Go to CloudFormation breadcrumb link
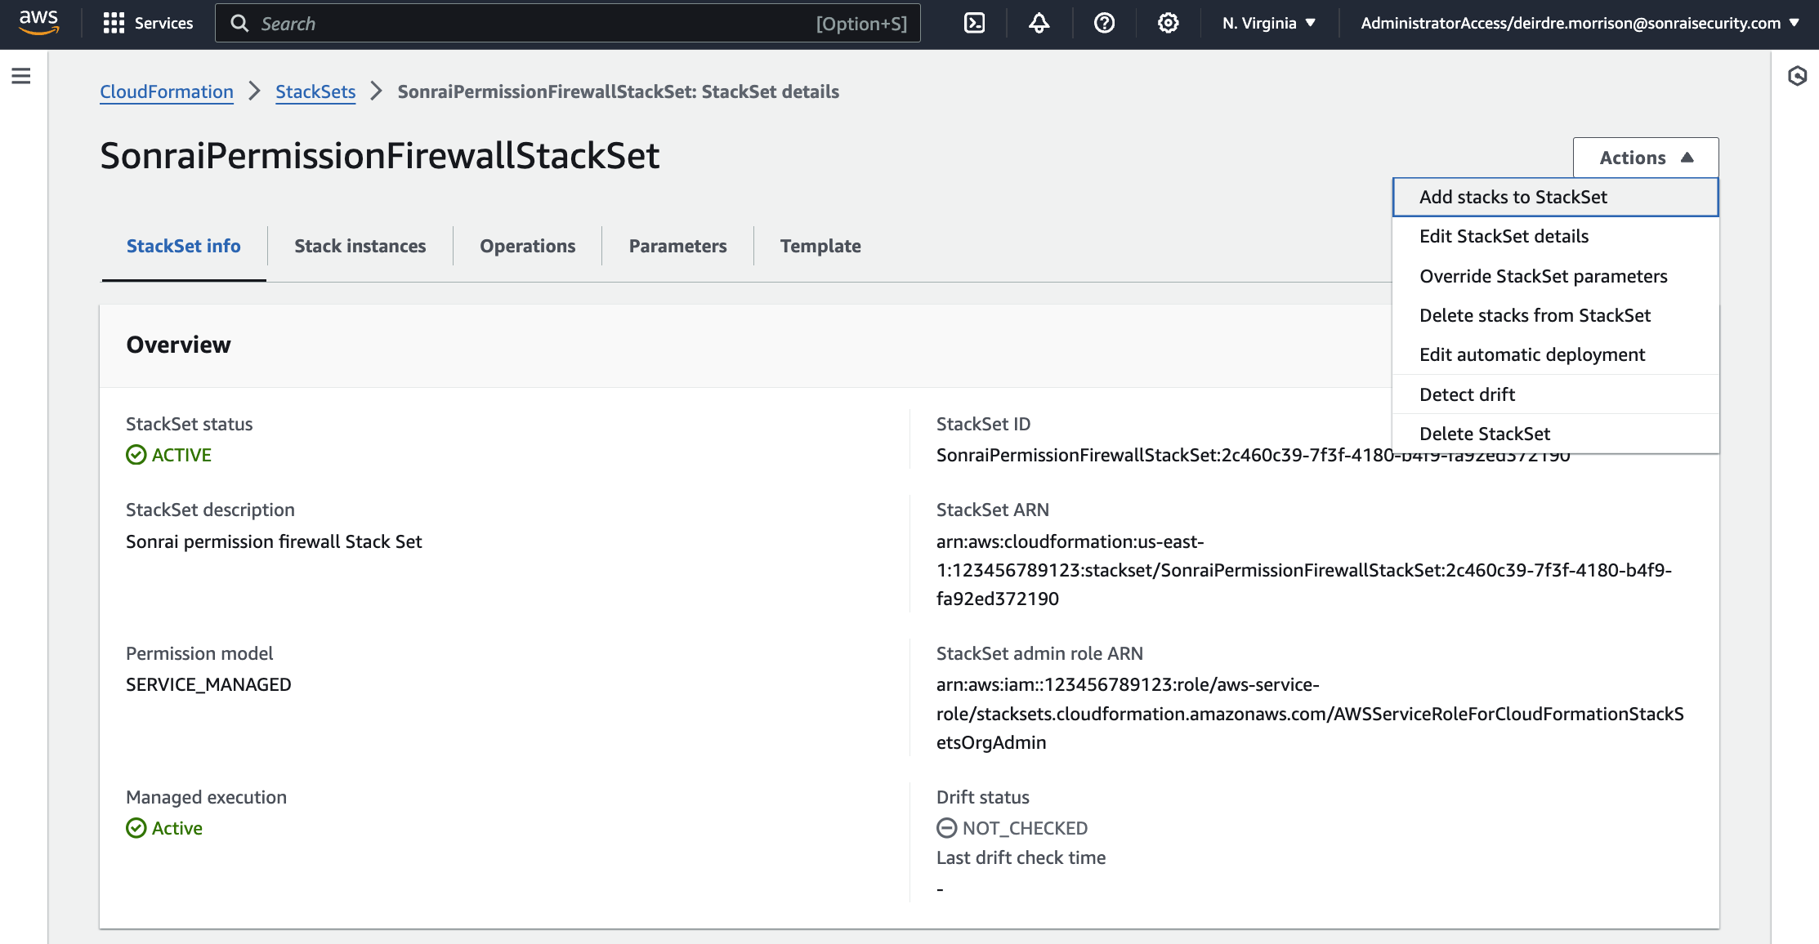1819x944 pixels. (167, 91)
